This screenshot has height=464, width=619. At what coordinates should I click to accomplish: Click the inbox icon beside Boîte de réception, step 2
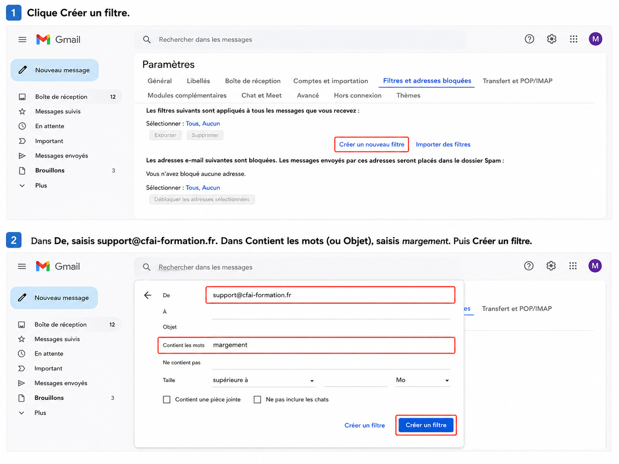coord(22,325)
